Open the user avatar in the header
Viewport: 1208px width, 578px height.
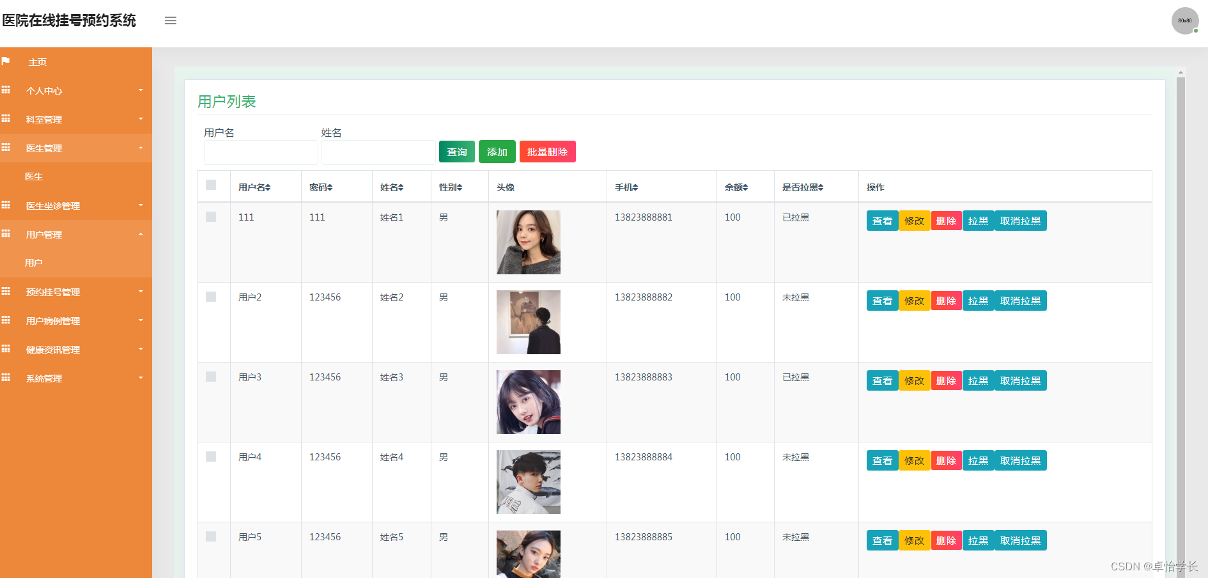coord(1185,20)
